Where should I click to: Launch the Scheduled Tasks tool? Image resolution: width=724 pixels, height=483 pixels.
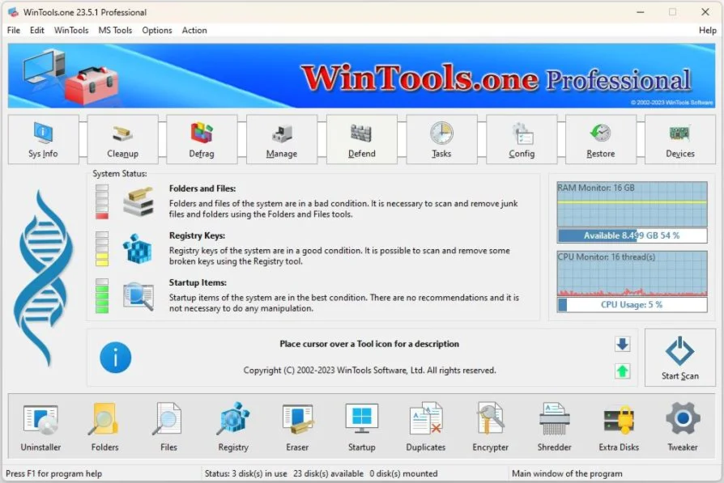coord(441,138)
